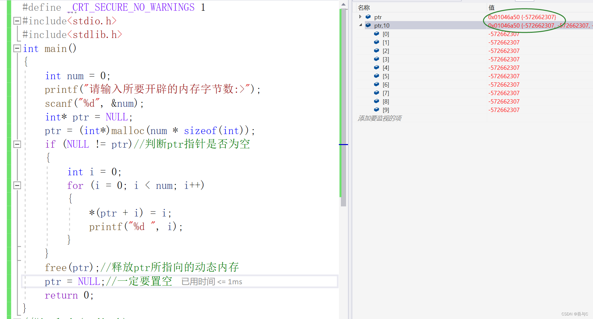Select watch element [9] name

[386, 110]
